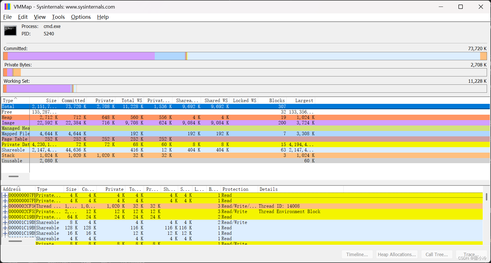Viewport: 491px width, 263px height.
Task: Open Heap Allocations view
Action: tap(397, 254)
